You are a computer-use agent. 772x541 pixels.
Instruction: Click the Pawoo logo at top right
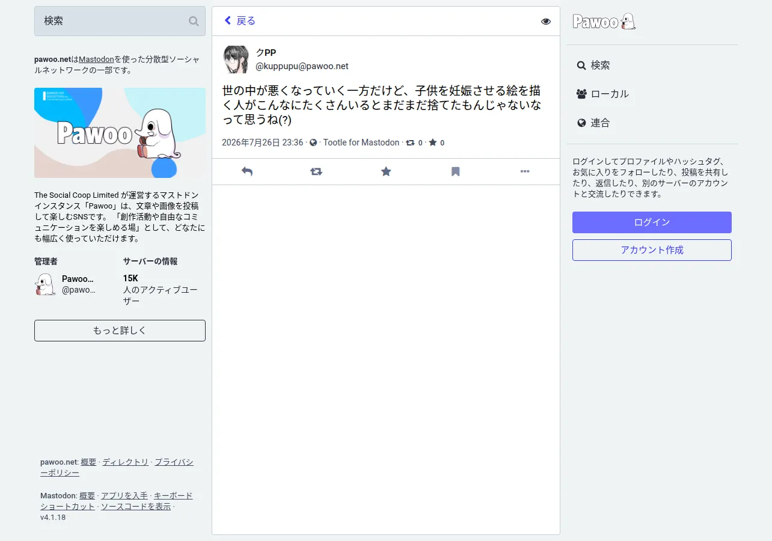[604, 22]
